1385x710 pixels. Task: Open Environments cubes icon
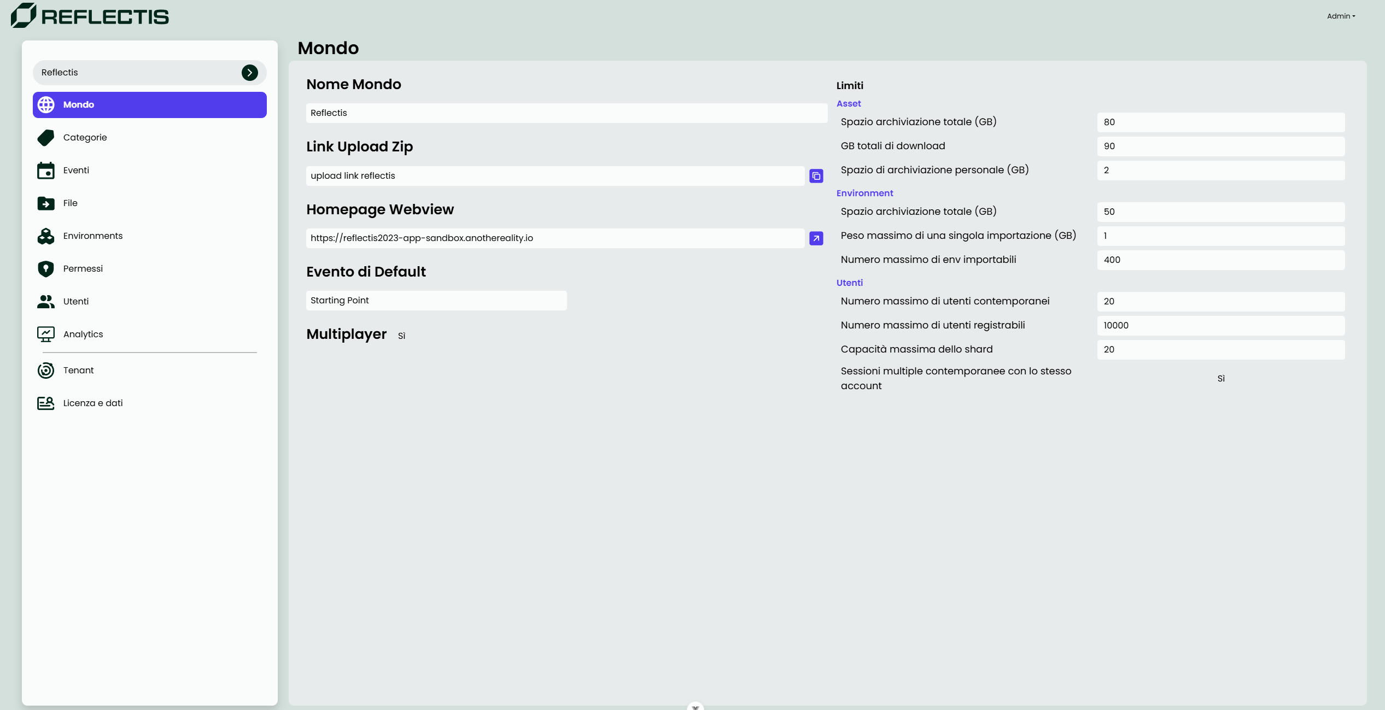46,236
